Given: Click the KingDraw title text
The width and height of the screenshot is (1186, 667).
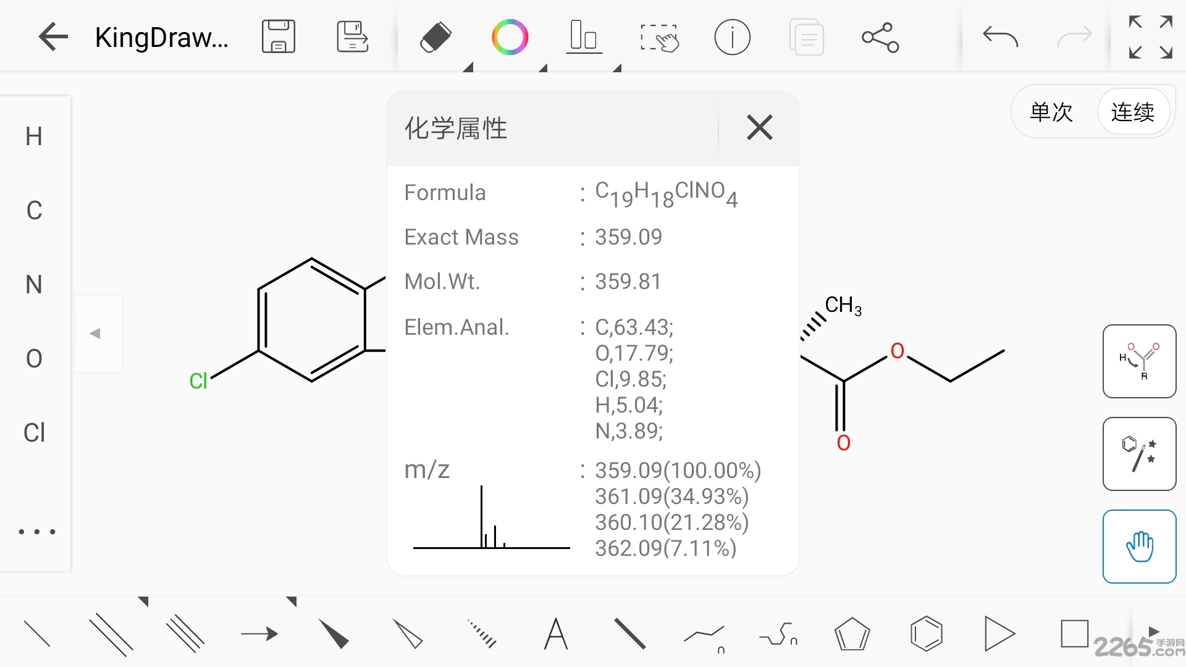Looking at the screenshot, I should [162, 38].
